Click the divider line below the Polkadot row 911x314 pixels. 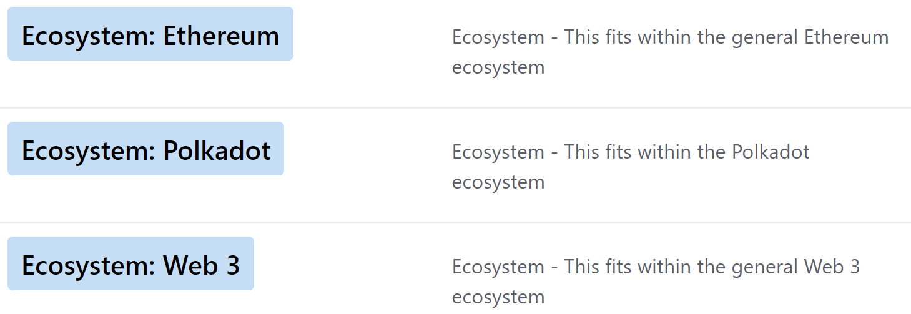(455, 223)
